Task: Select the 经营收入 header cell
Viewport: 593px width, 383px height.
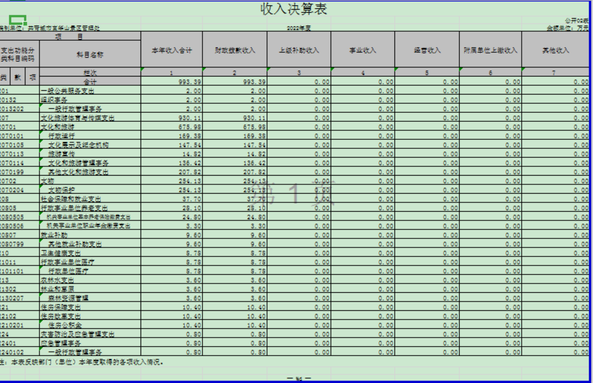Action: pos(427,50)
